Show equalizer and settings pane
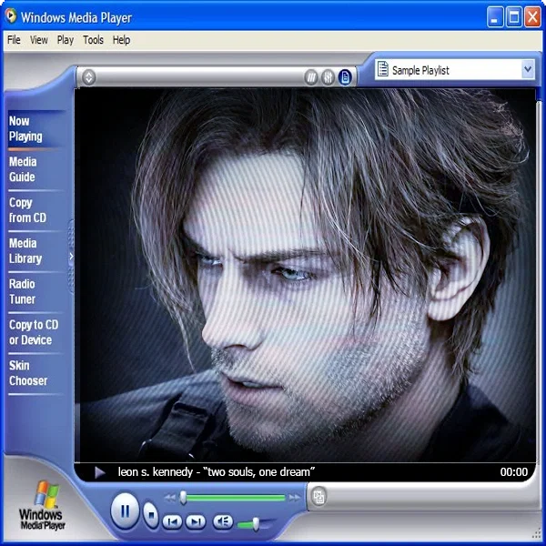The width and height of the screenshot is (546, 546). tap(328, 77)
